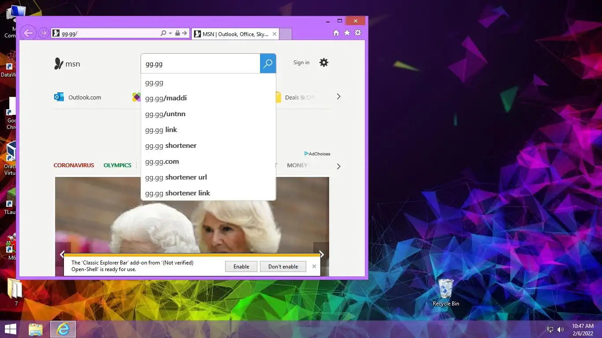Viewport: 602px width, 338px height.
Task: Show more news categories with the chevron
Action: pyautogui.click(x=338, y=166)
